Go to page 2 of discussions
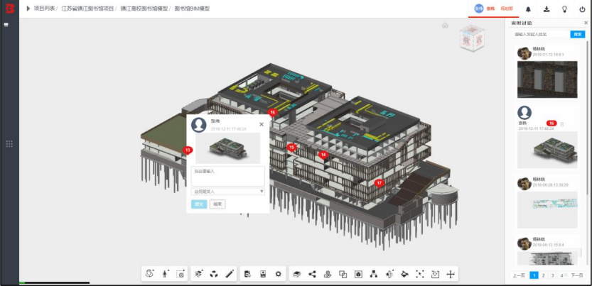 click(x=543, y=275)
